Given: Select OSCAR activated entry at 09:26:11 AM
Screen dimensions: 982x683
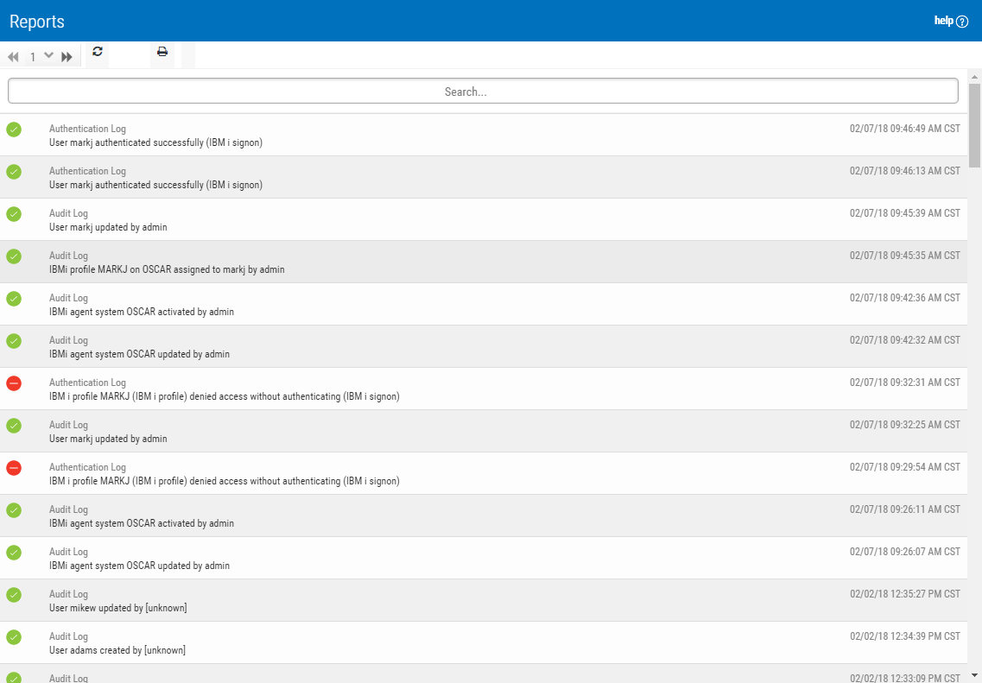Looking at the screenshot, I should click(x=142, y=523).
